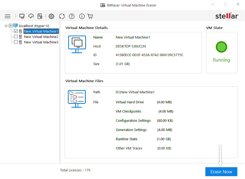
Task: Click the Runtime State entry
Action: click(x=127, y=139)
